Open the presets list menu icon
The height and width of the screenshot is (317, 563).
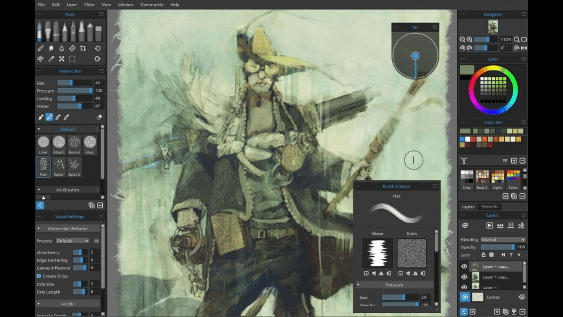click(96, 241)
